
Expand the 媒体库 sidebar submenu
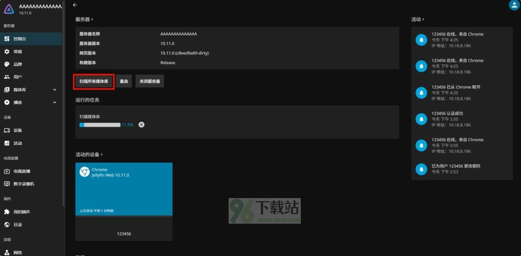click(55, 90)
